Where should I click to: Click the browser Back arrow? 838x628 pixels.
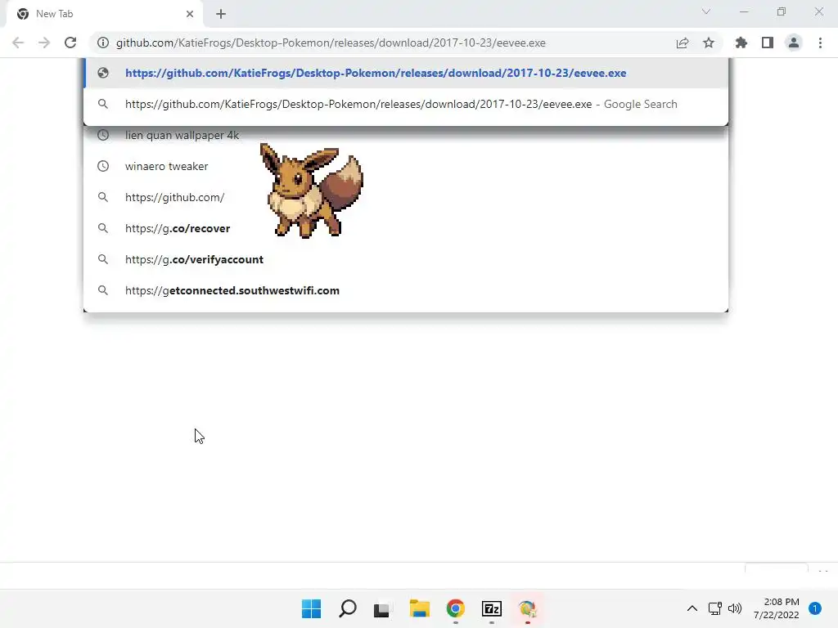[x=18, y=43]
